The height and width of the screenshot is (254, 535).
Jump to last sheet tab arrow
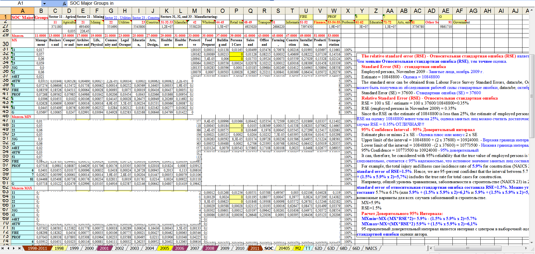coord(20,248)
